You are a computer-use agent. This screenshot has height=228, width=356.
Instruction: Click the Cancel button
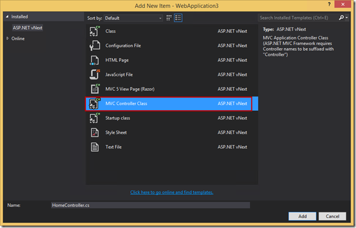point(333,216)
